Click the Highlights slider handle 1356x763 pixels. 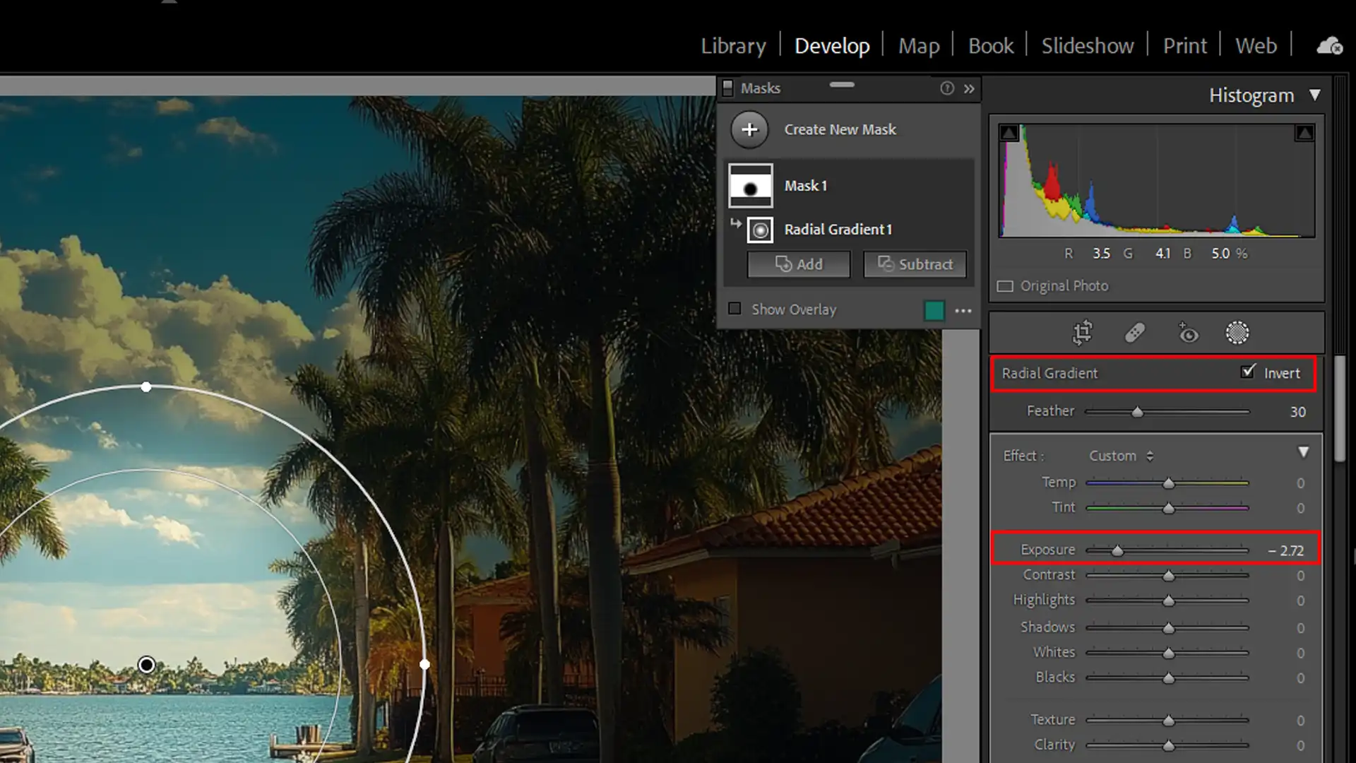click(1169, 601)
